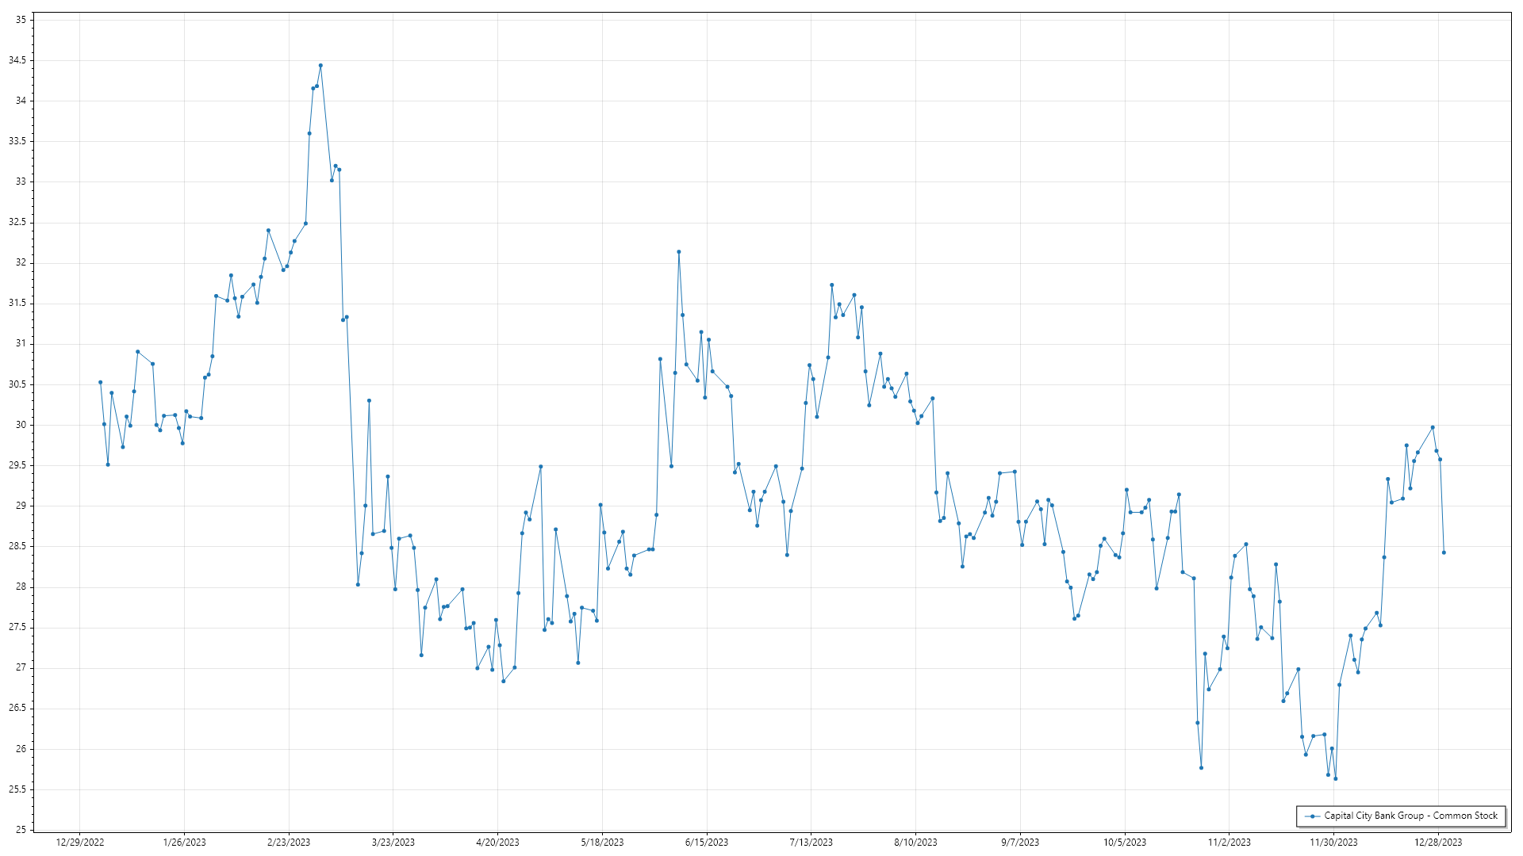Viewport: 1523px width, 856px height.
Task: Click the 8/10/2023 x-axis date label
Action: point(915,843)
